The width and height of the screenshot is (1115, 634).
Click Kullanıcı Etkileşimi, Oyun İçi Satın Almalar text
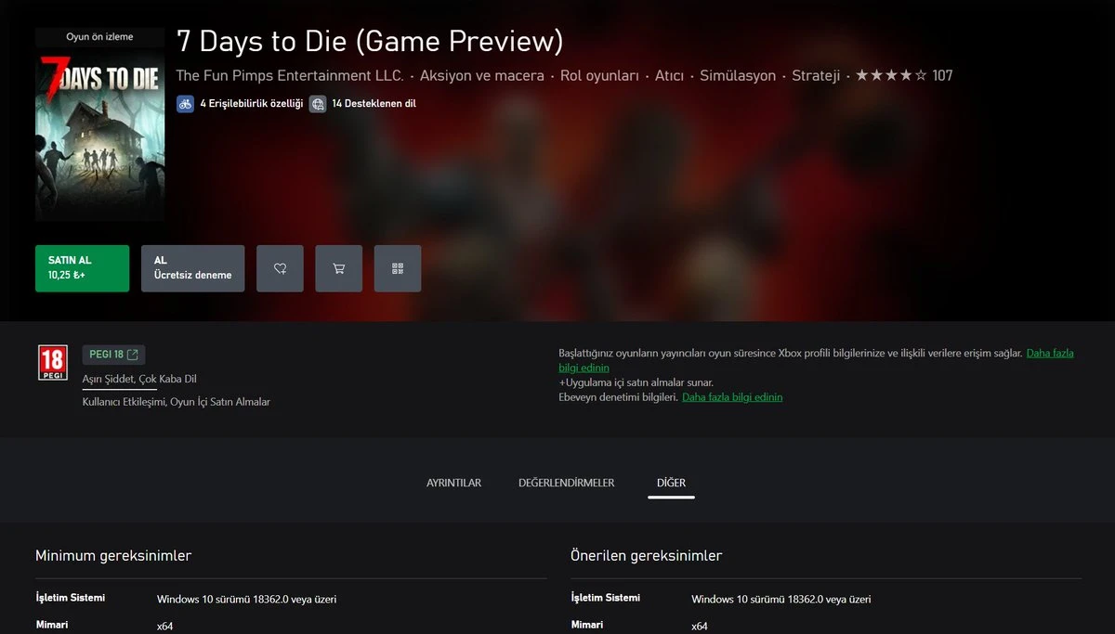pyautogui.click(x=177, y=402)
